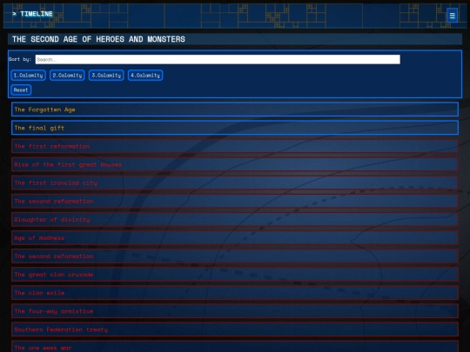Image resolution: width=470 pixels, height=352 pixels.
Task: Expand The great clan crusade entry
Action: pyautogui.click(x=235, y=274)
